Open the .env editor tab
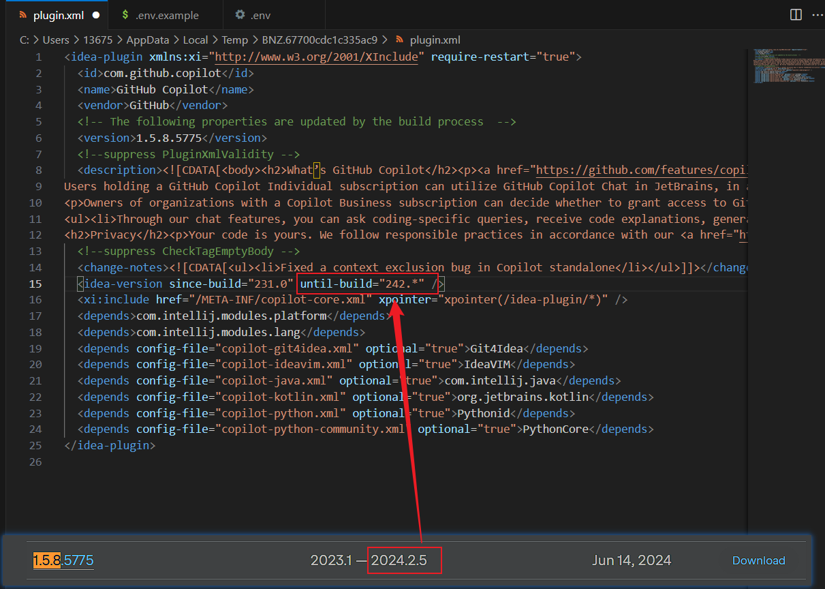The width and height of the screenshot is (825, 589). (x=274, y=14)
